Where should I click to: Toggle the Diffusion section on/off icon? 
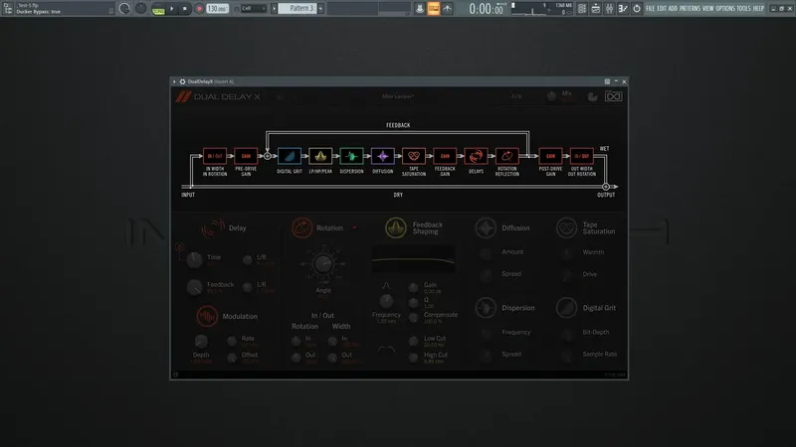(x=486, y=228)
